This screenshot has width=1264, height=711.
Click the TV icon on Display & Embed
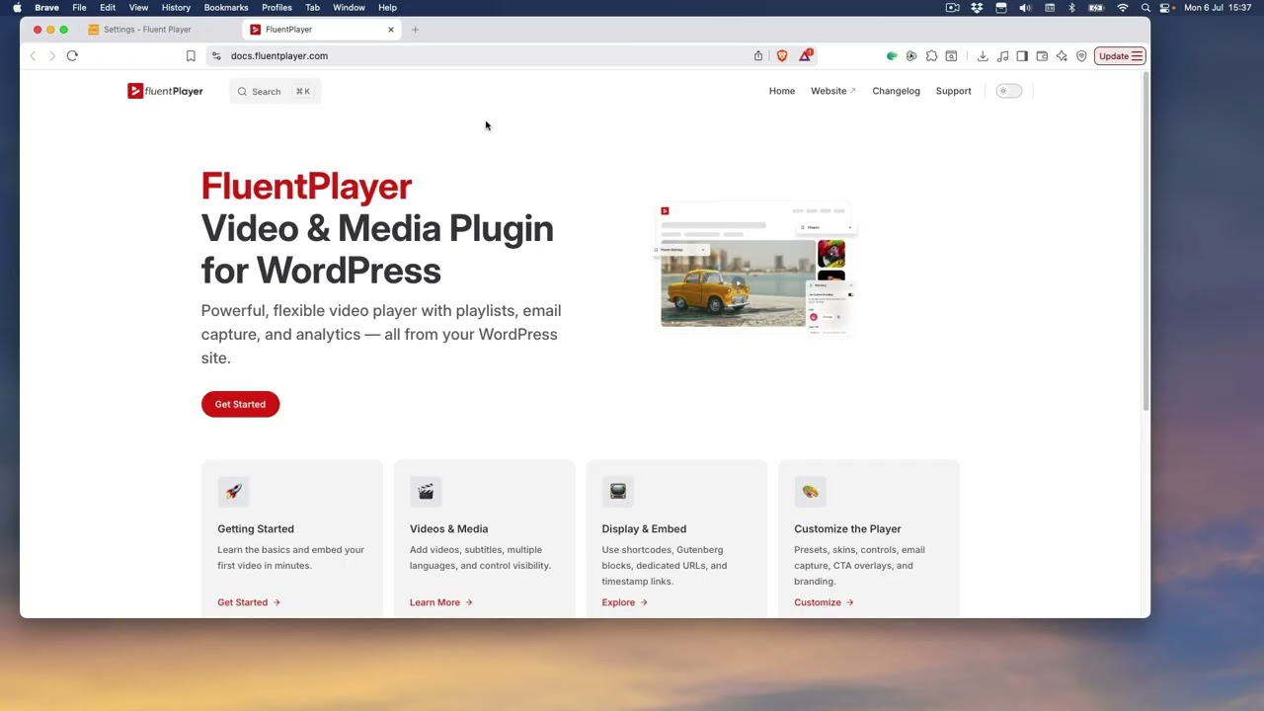tap(618, 491)
